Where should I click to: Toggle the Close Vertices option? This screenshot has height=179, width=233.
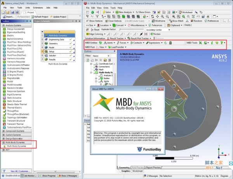[116, 21]
